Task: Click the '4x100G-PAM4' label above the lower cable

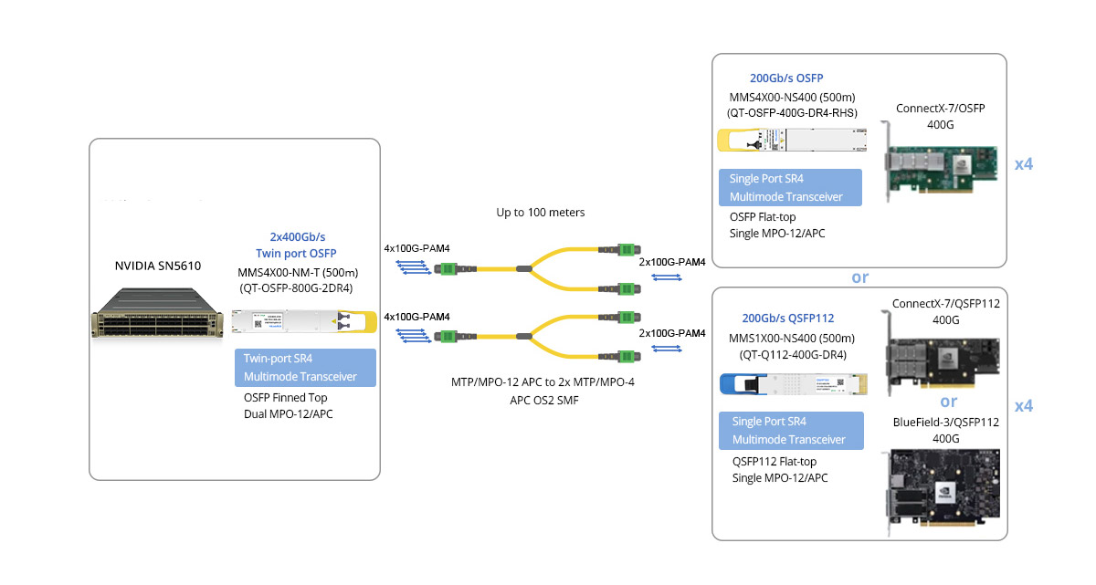Action: 417,317
